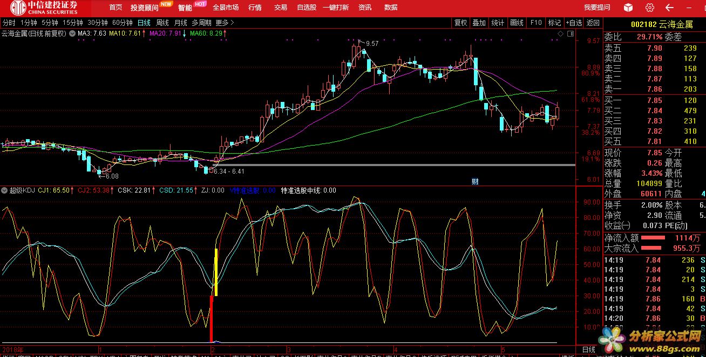This screenshot has height=357, width=706.
Task: Select 多周期 multi-period view
Action: pyautogui.click(x=201, y=23)
